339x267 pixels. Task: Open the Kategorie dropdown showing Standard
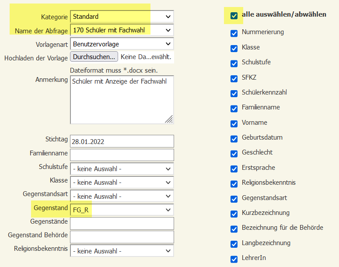pyautogui.click(x=122, y=17)
